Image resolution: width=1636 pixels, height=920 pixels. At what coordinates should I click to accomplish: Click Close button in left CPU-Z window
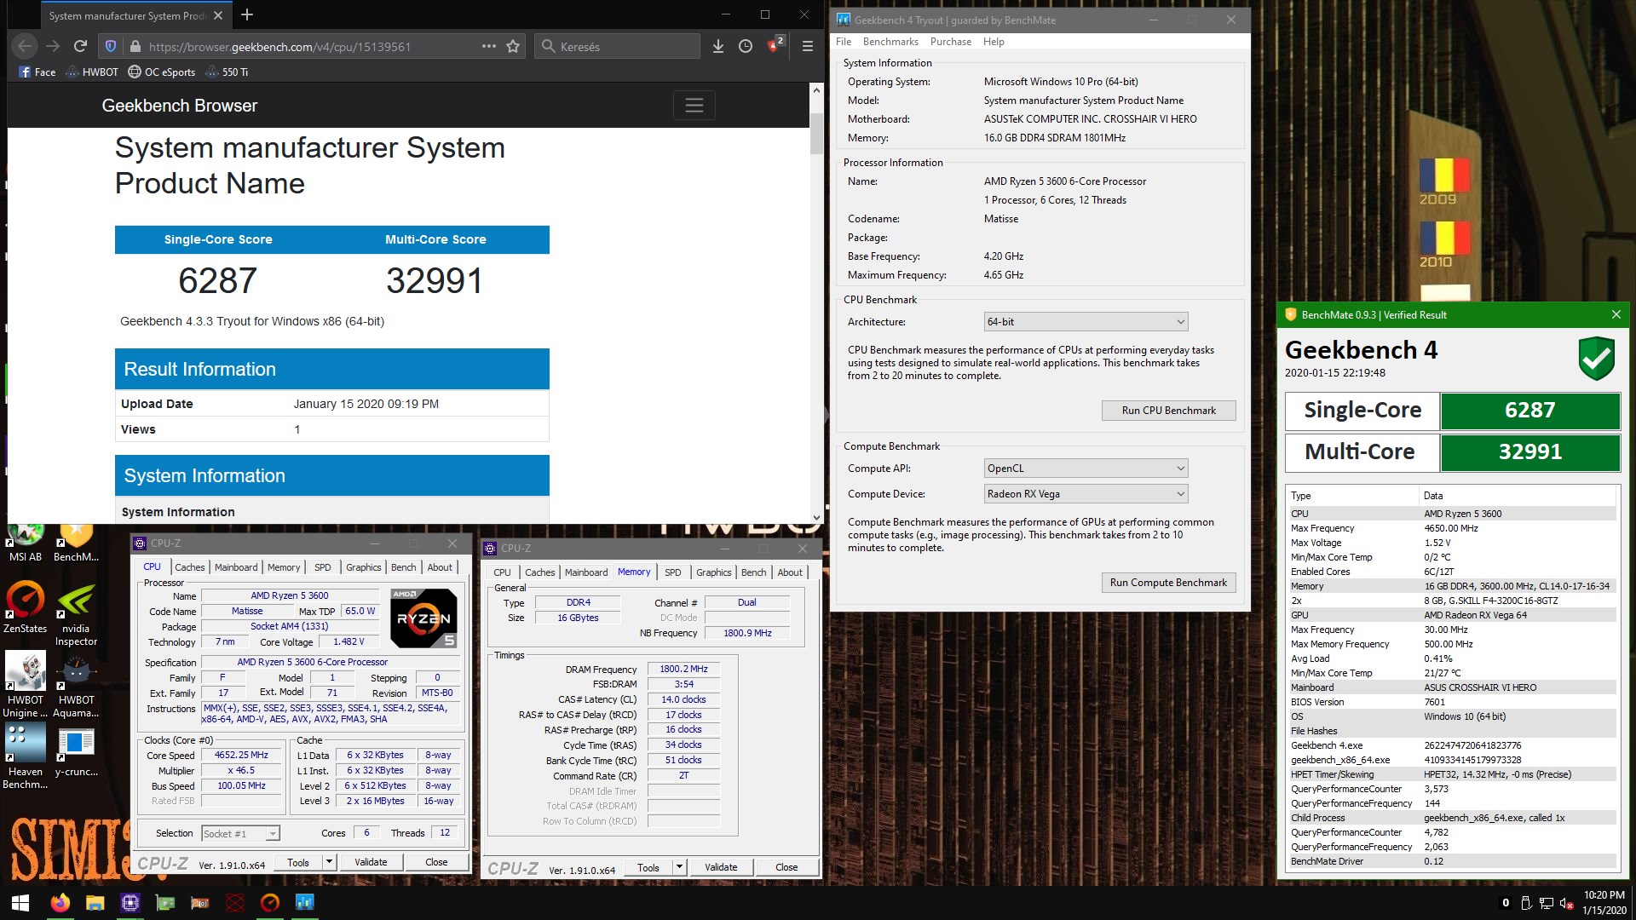pyautogui.click(x=436, y=862)
